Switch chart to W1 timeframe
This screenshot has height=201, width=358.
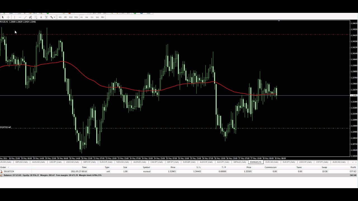pos(97,17)
